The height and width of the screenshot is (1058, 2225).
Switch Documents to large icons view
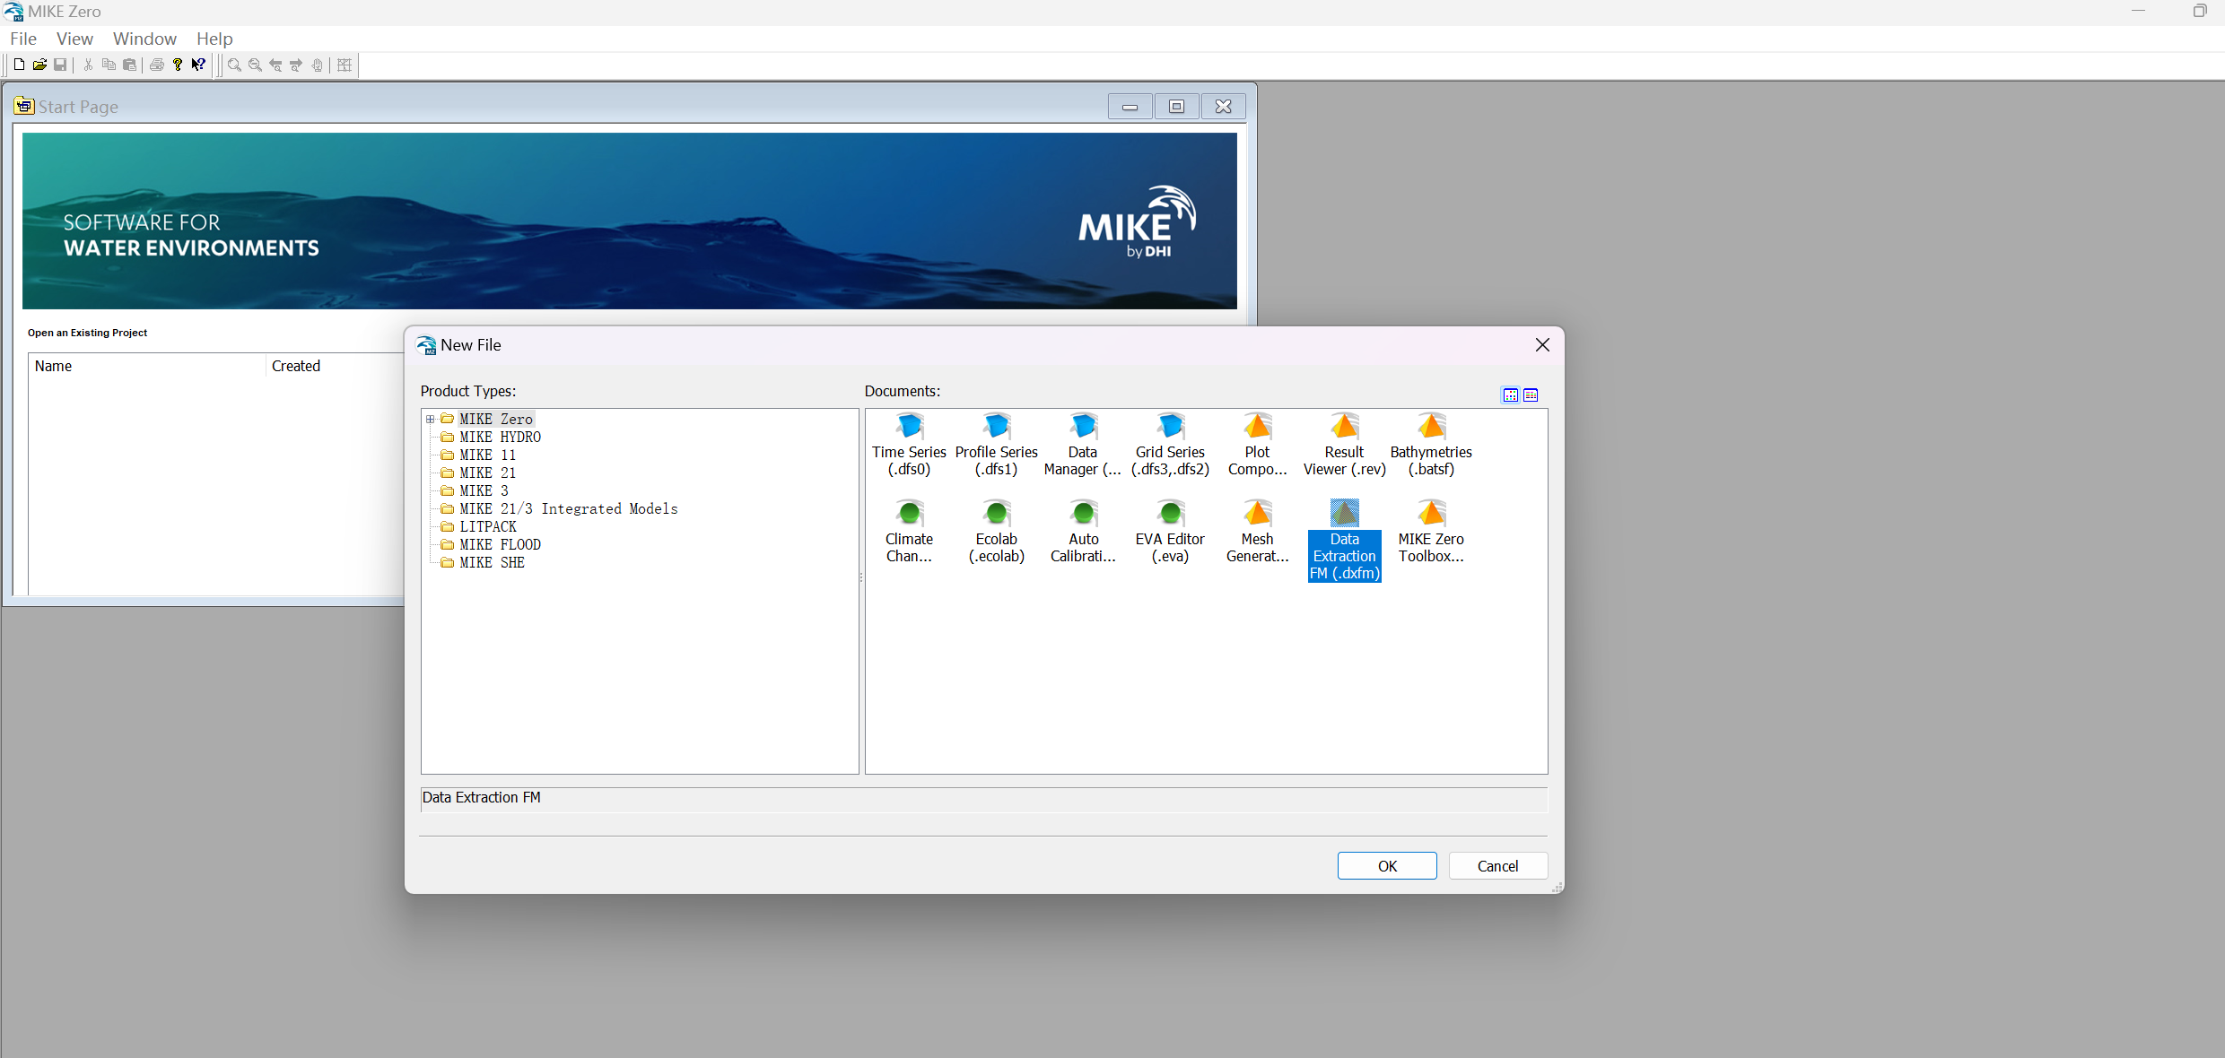tap(1511, 395)
